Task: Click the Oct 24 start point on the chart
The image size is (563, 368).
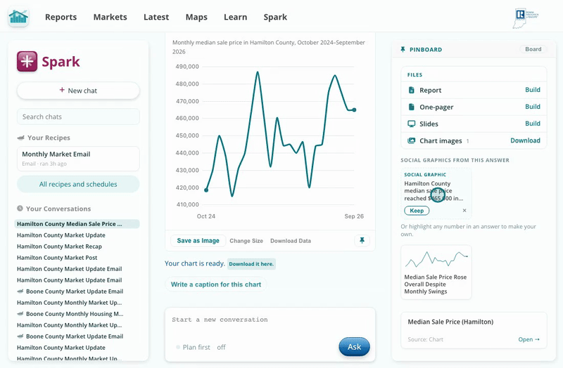Action: [x=206, y=190]
